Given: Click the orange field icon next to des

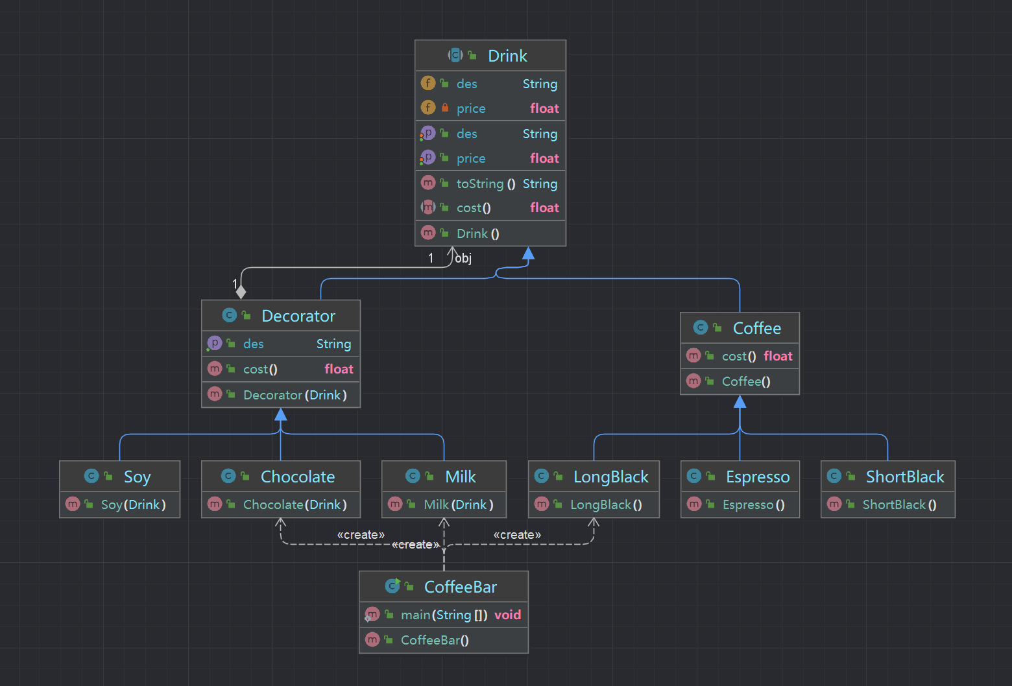Looking at the screenshot, I should [x=428, y=83].
